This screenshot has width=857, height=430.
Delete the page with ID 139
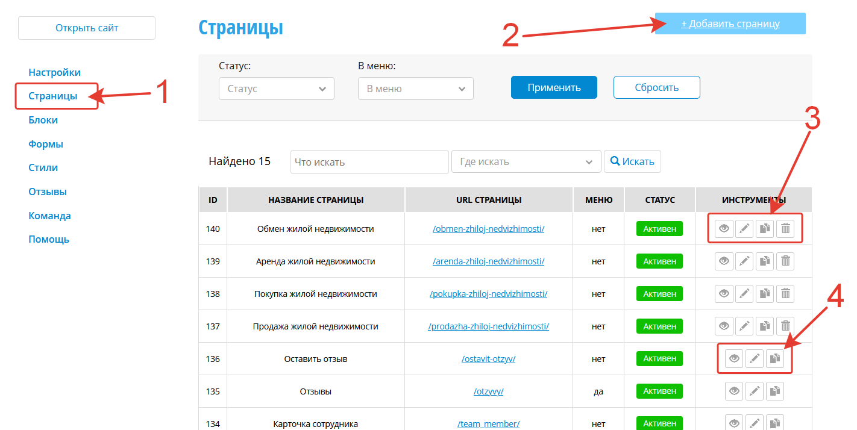785,261
